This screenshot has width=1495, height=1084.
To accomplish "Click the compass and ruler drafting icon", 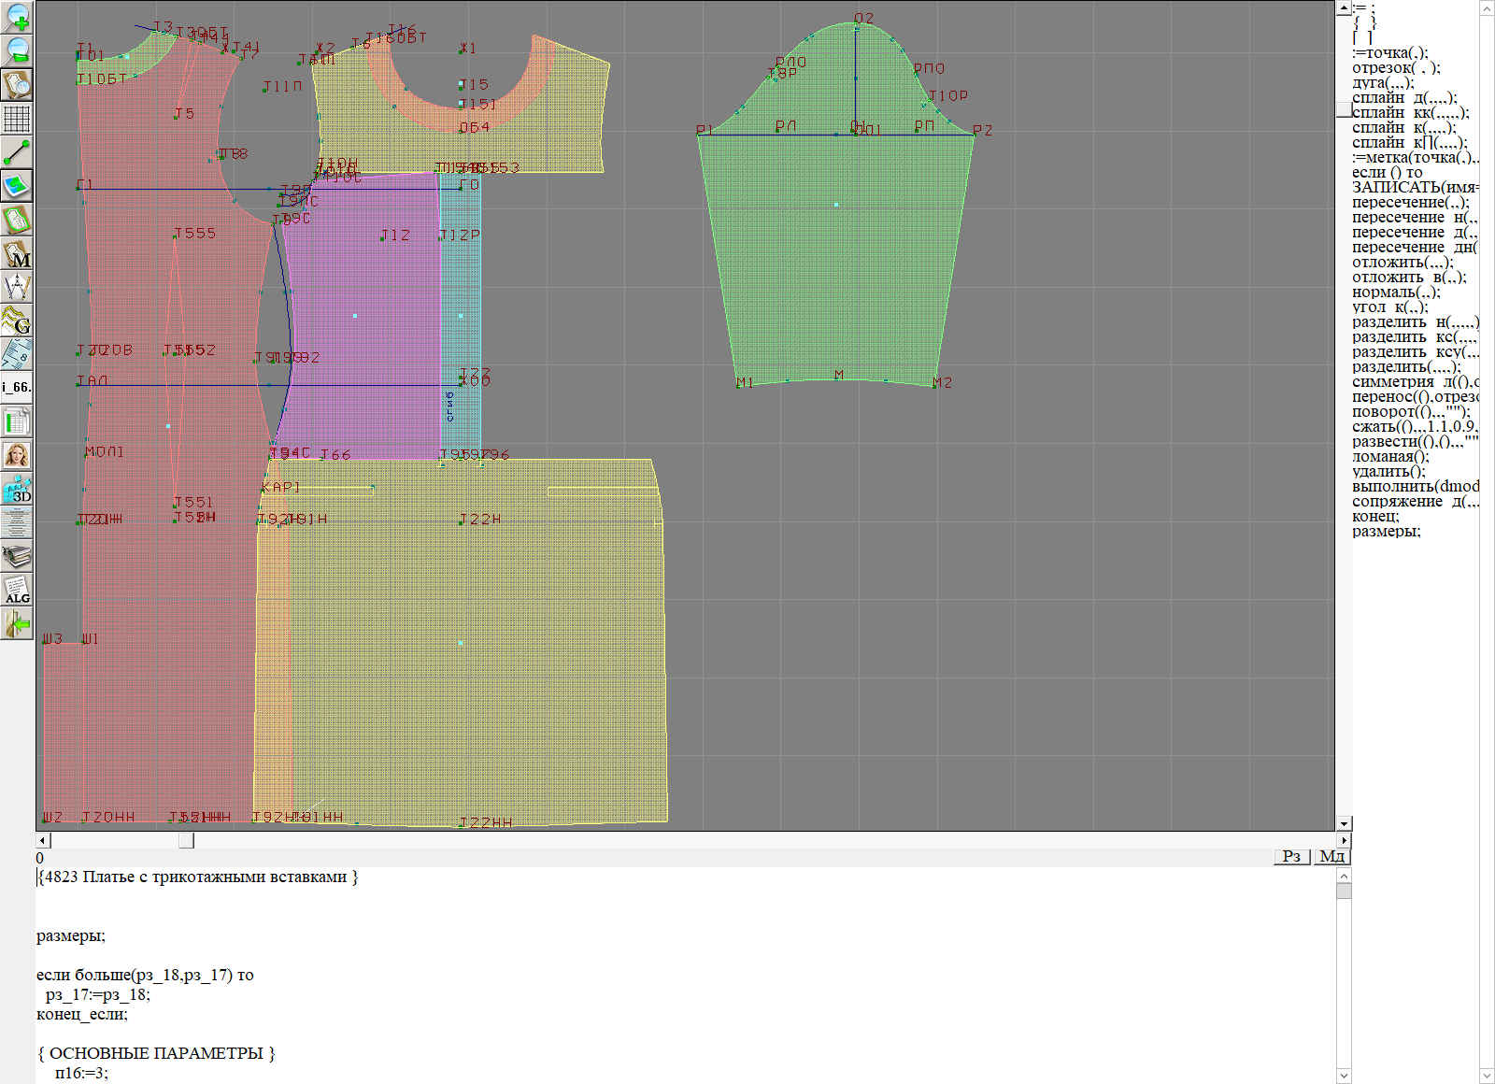I will tap(17, 287).
